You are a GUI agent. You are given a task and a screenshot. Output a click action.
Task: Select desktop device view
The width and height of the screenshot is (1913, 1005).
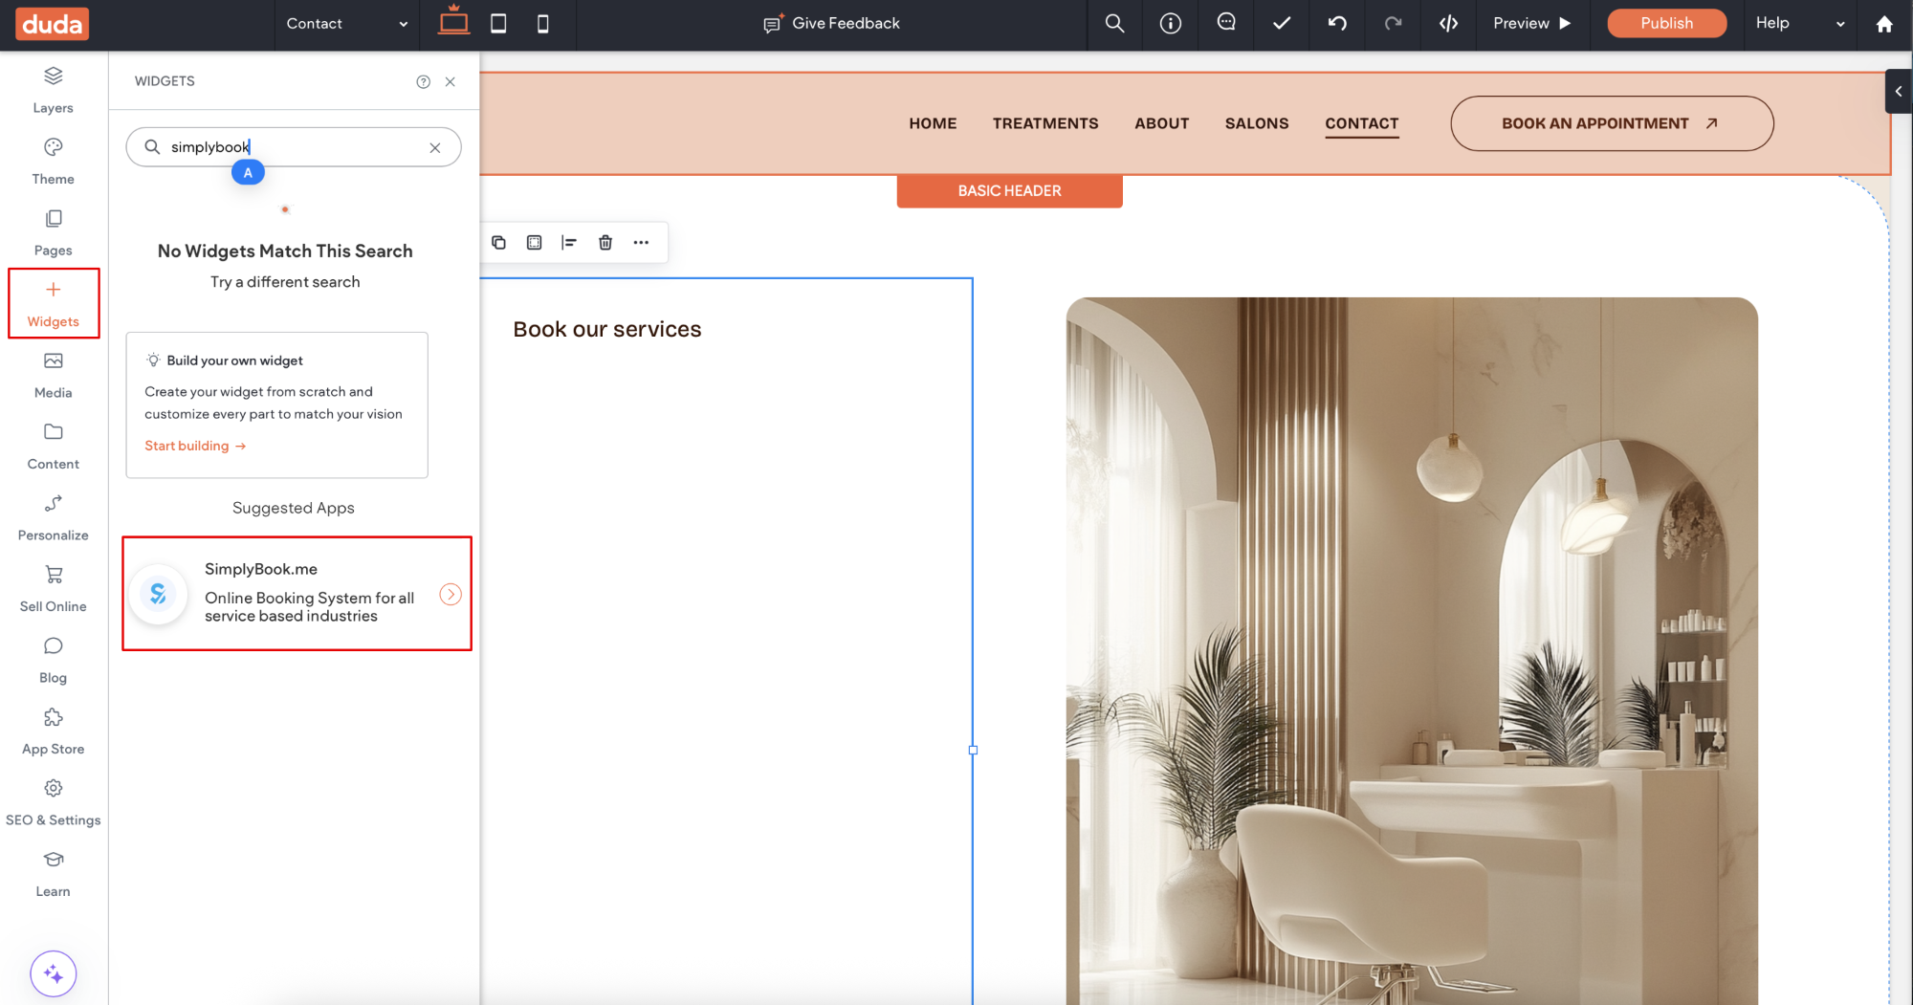click(453, 23)
